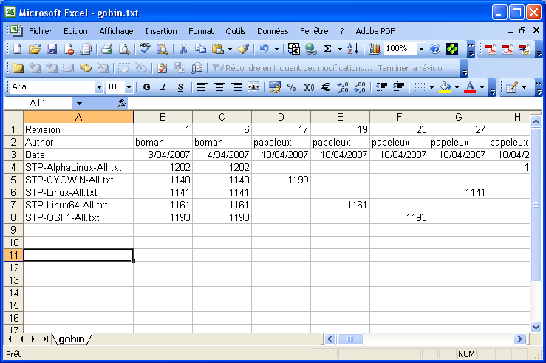Sort ascending with A-Z icon
The height and width of the screenshot is (363, 546).
(x=353, y=49)
